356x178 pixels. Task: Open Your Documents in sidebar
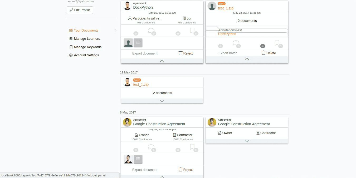86,31
